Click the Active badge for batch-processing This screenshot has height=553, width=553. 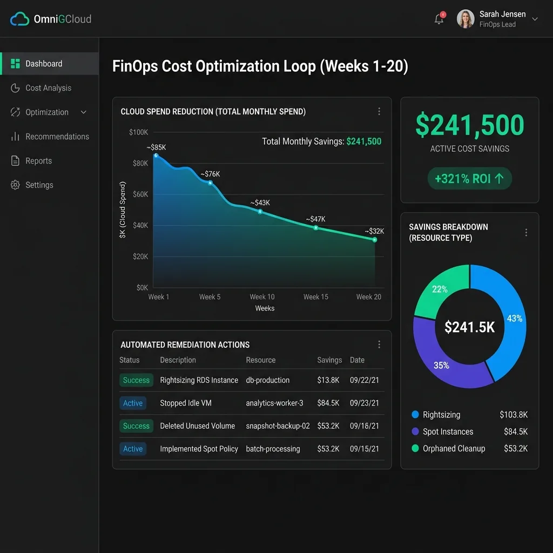coord(133,449)
